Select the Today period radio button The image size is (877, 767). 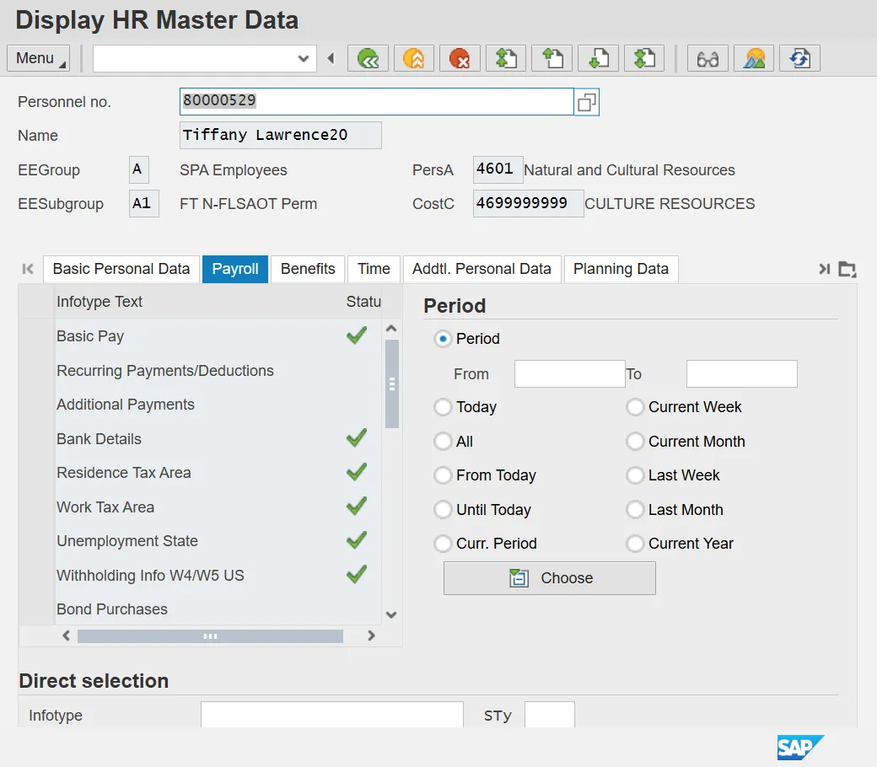(x=443, y=407)
